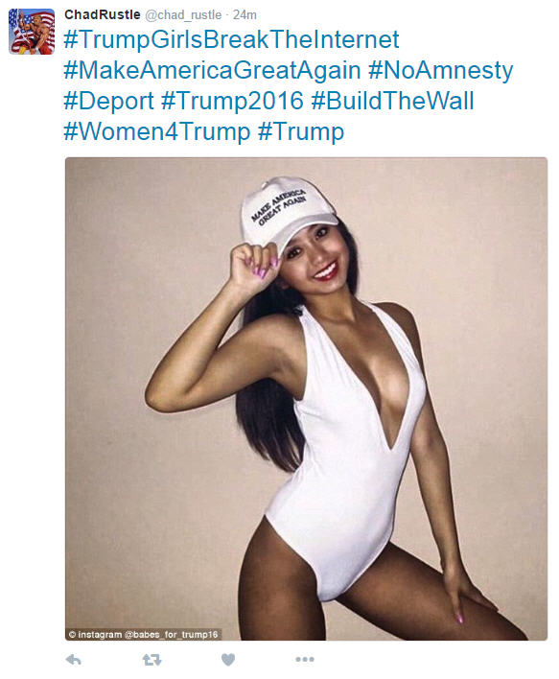Open the more options ellipsis menu
The image size is (559, 679).
tap(305, 659)
